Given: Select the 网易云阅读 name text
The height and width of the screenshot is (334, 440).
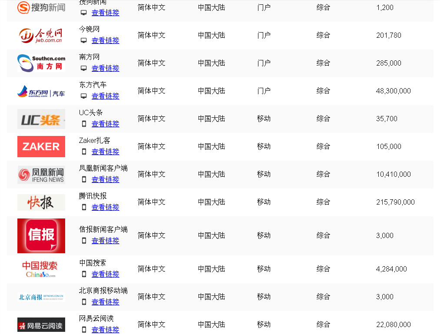Looking at the screenshot, I should 96,318.
